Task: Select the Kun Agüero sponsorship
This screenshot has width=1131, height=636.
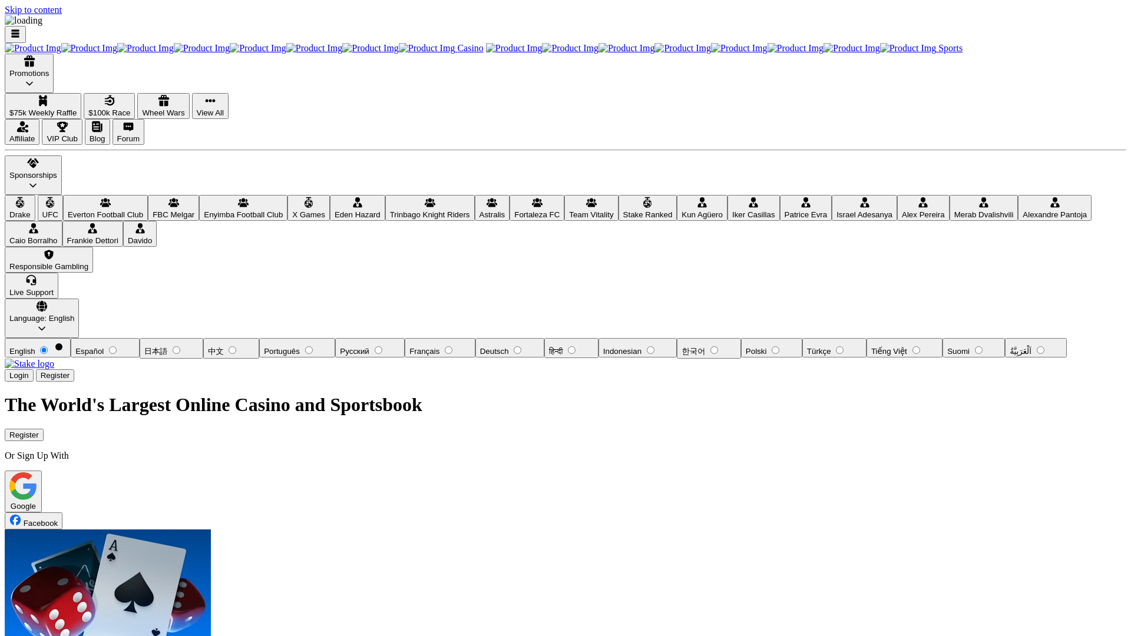Action: [x=702, y=208]
